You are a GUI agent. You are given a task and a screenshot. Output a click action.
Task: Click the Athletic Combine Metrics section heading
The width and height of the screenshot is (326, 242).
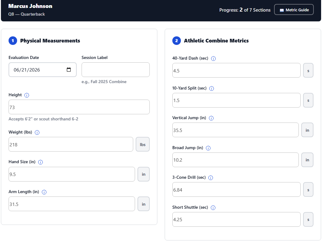pyautogui.click(x=216, y=41)
